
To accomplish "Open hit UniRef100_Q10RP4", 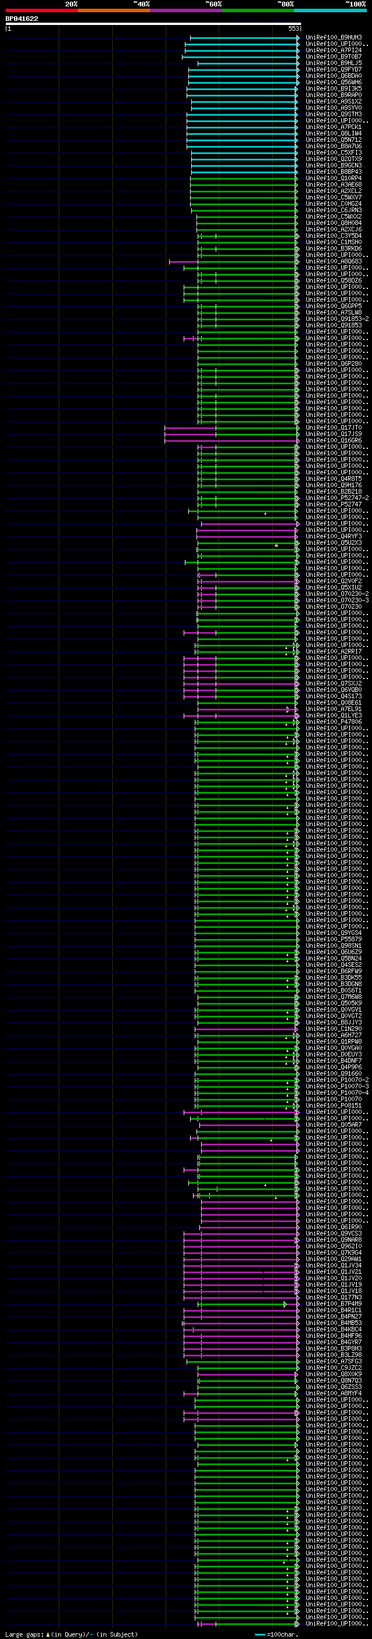I will [x=334, y=178].
